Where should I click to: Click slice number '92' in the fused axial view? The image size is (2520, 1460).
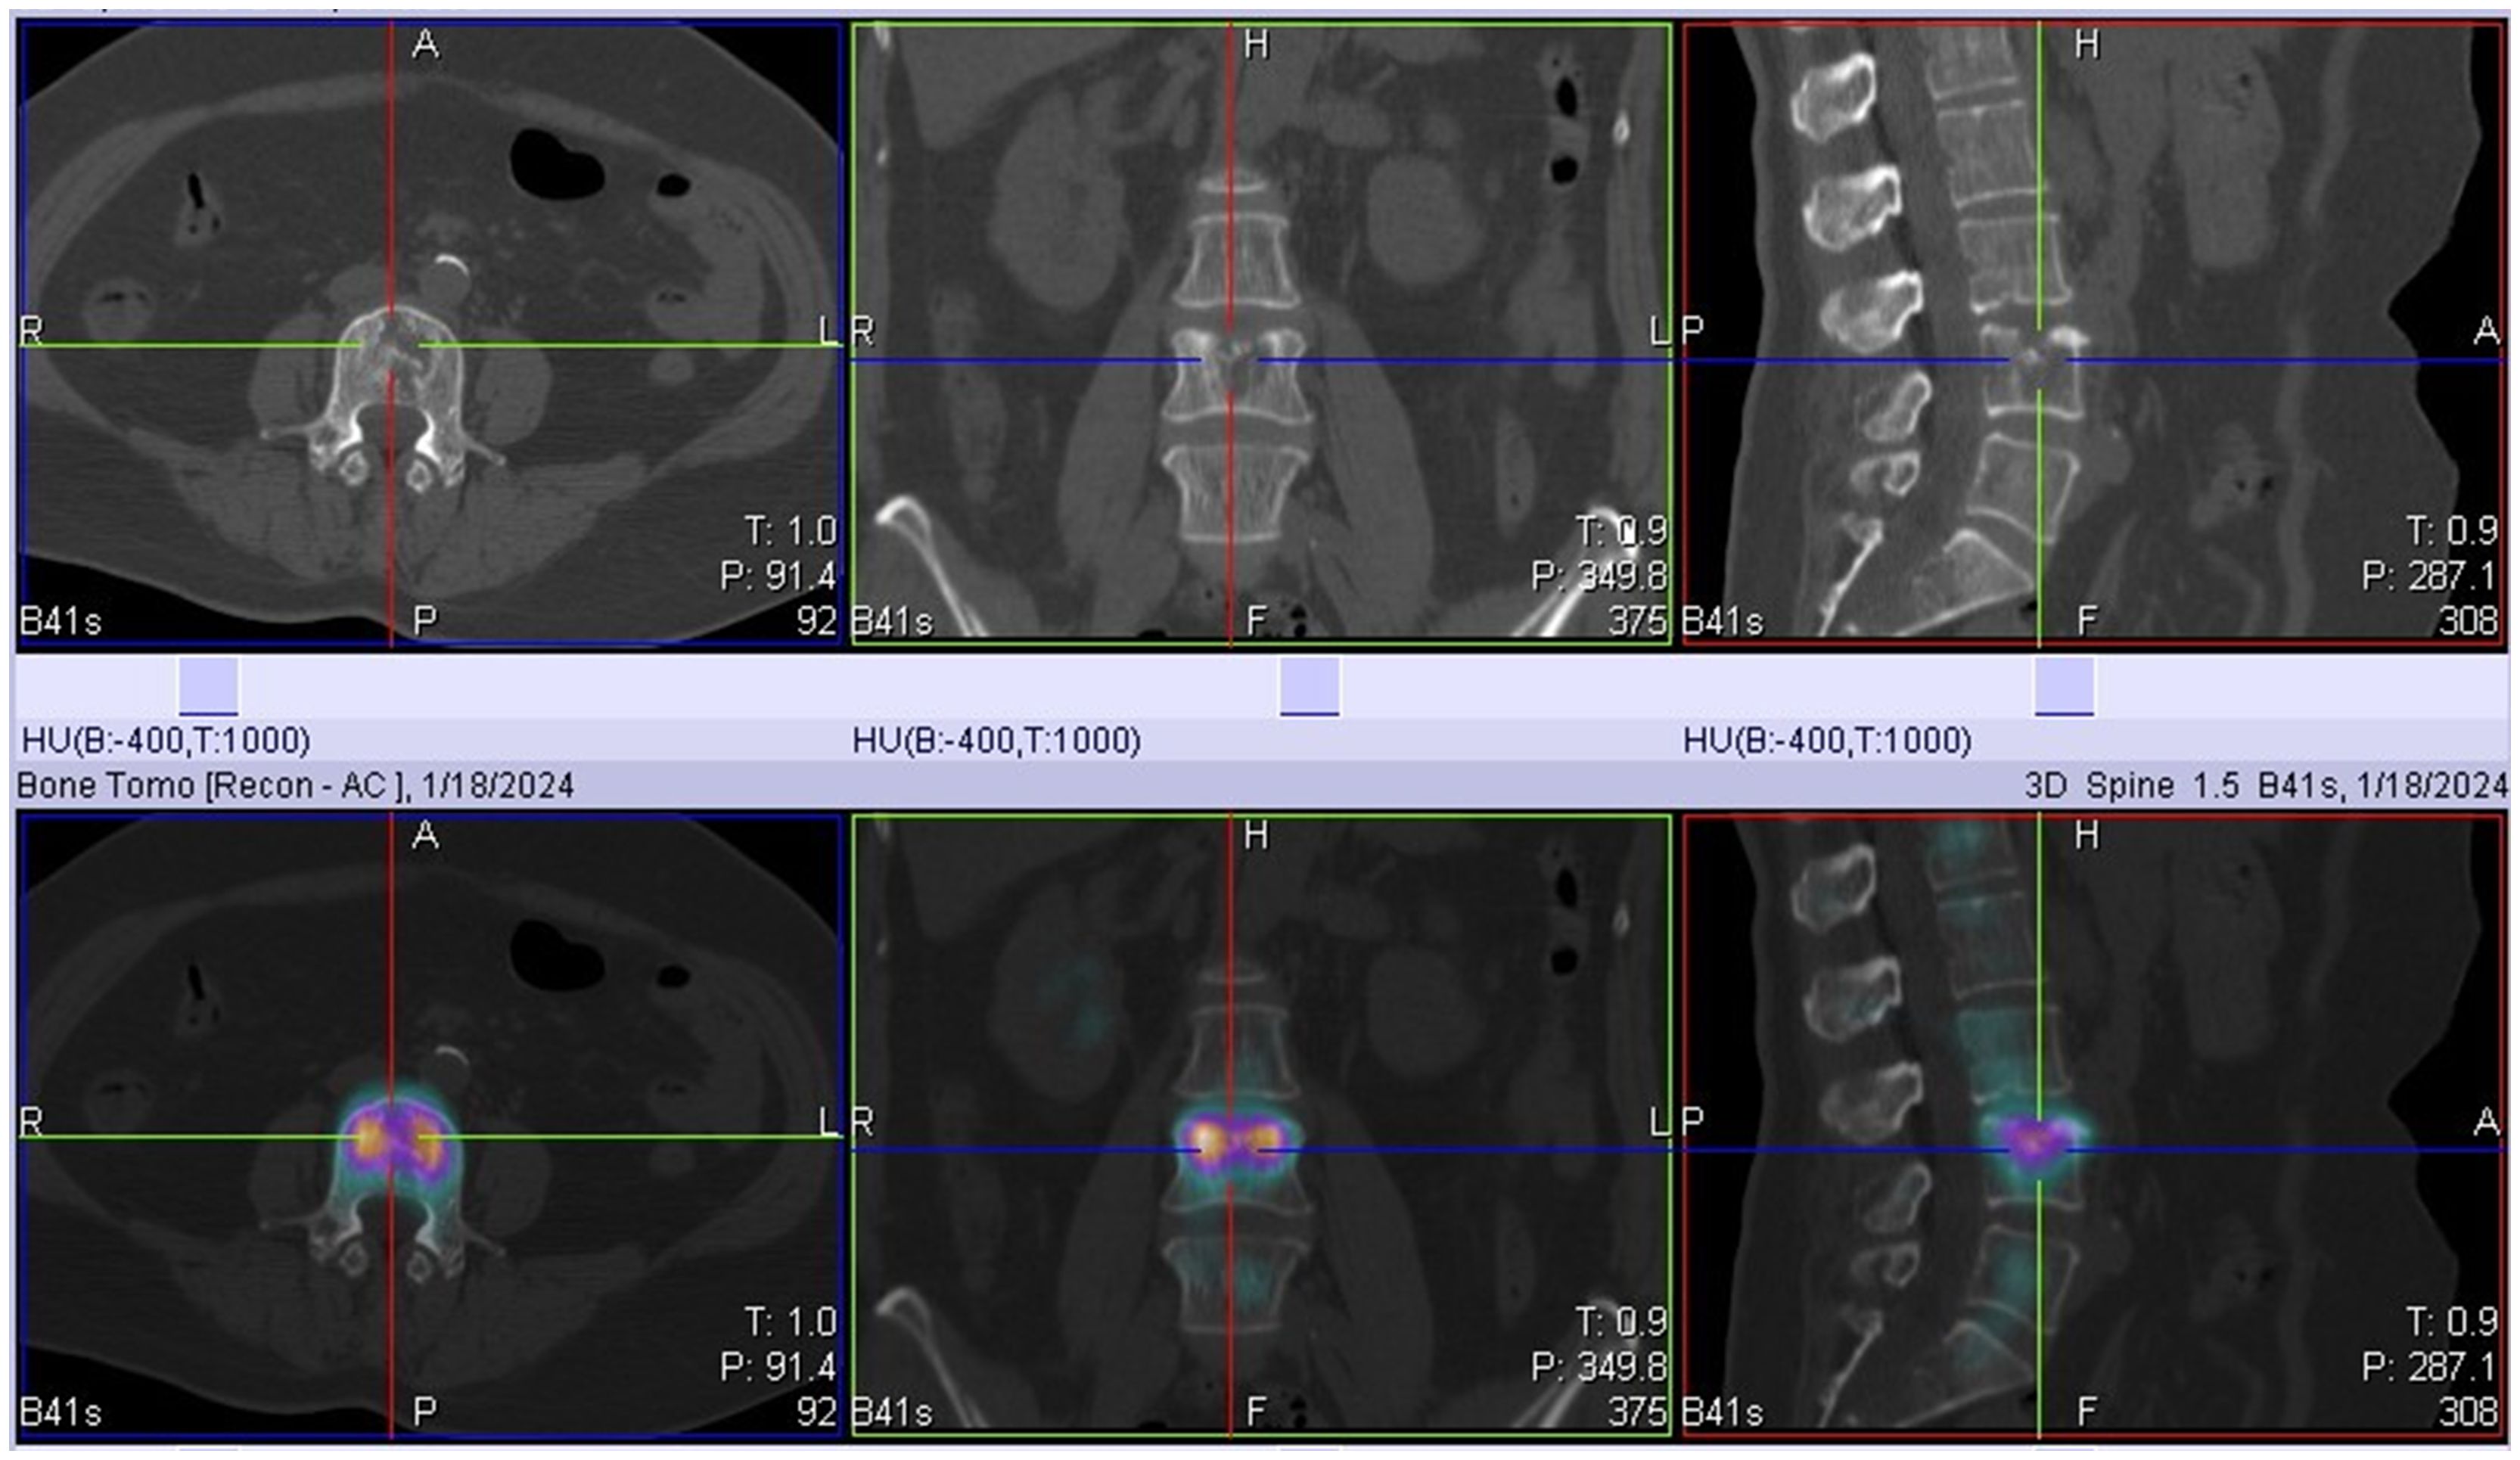[816, 1412]
